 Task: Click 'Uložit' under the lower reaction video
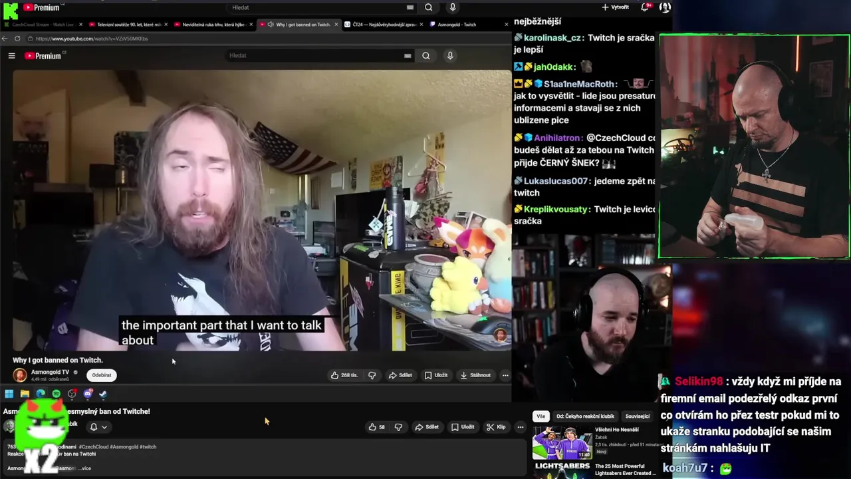click(x=463, y=427)
